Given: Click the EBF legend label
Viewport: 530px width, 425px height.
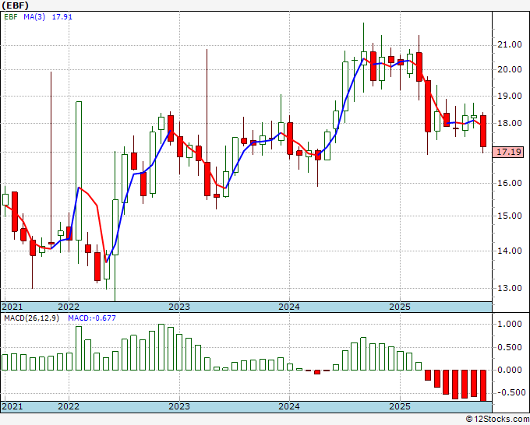Looking at the screenshot, I should click(11, 17).
